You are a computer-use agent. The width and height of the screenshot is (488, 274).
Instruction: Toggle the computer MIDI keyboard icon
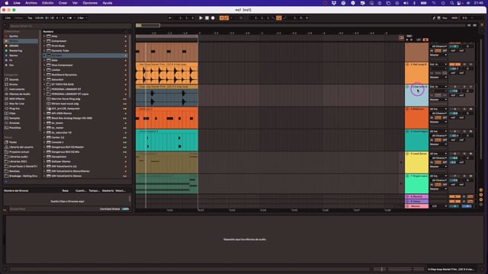click(439, 18)
